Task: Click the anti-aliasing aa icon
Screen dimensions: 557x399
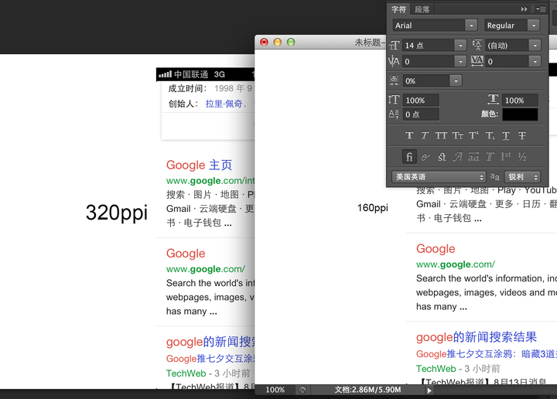Action: 495,176
